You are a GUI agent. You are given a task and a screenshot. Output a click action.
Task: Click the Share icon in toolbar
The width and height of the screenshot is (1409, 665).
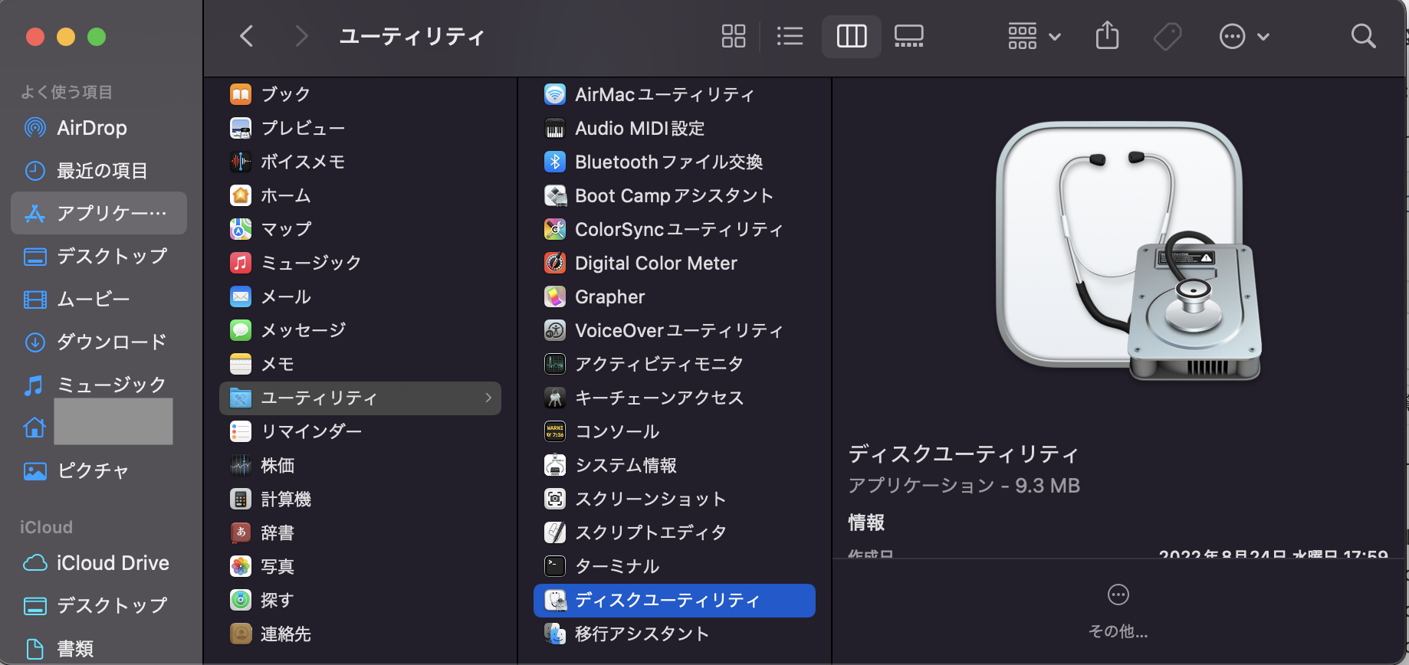click(x=1108, y=35)
